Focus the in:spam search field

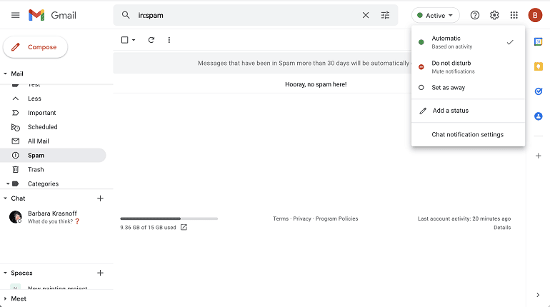click(x=246, y=15)
